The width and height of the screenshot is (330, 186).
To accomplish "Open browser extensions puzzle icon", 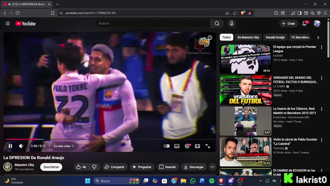I will 276,13.
